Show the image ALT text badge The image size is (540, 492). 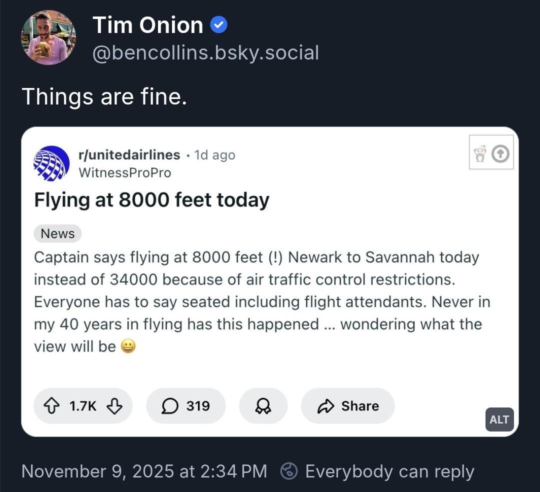(x=499, y=419)
